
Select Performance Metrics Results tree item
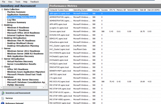point(21,17)
